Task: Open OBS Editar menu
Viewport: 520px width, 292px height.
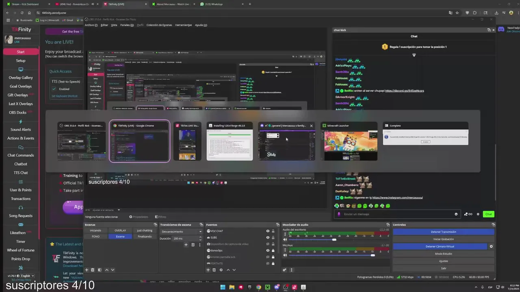Action: (104, 25)
